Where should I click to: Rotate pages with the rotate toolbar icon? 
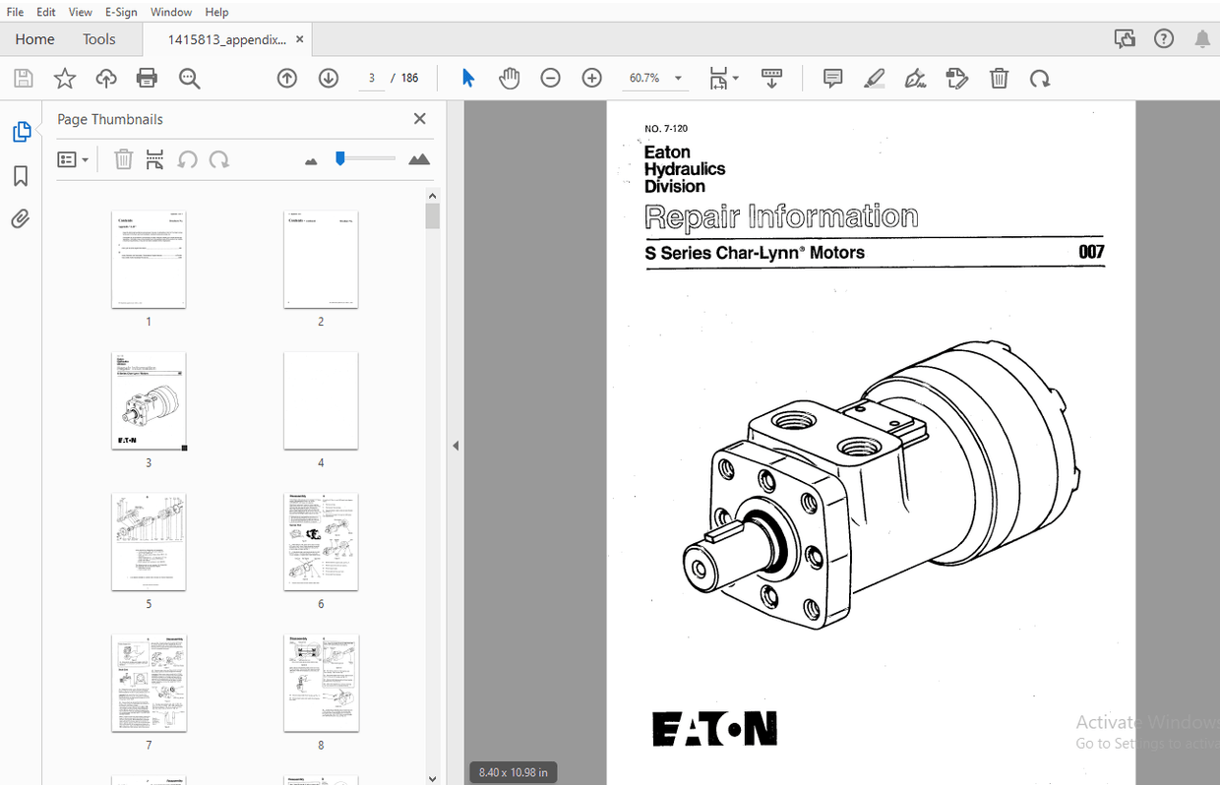point(1040,78)
